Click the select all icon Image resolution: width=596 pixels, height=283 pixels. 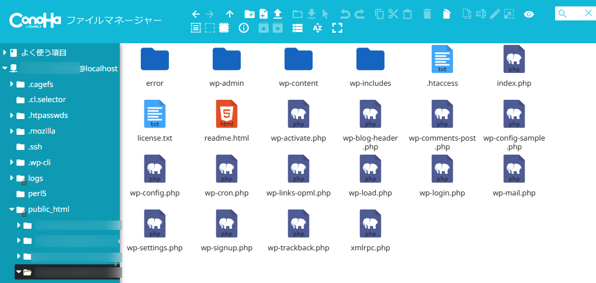196,27
